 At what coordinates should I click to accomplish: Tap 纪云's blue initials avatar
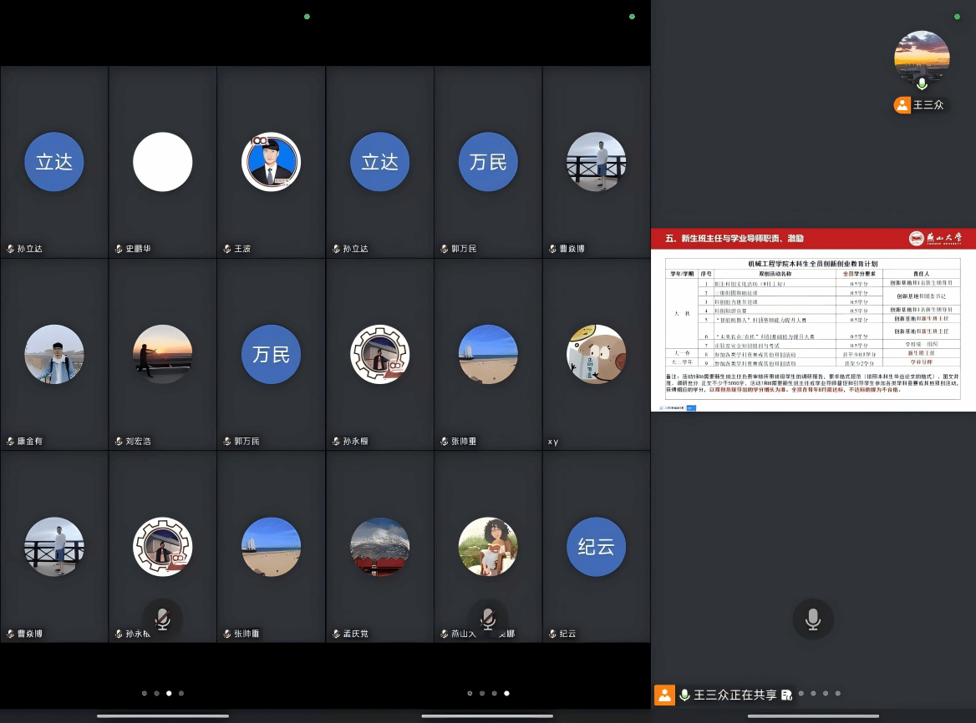coord(596,547)
